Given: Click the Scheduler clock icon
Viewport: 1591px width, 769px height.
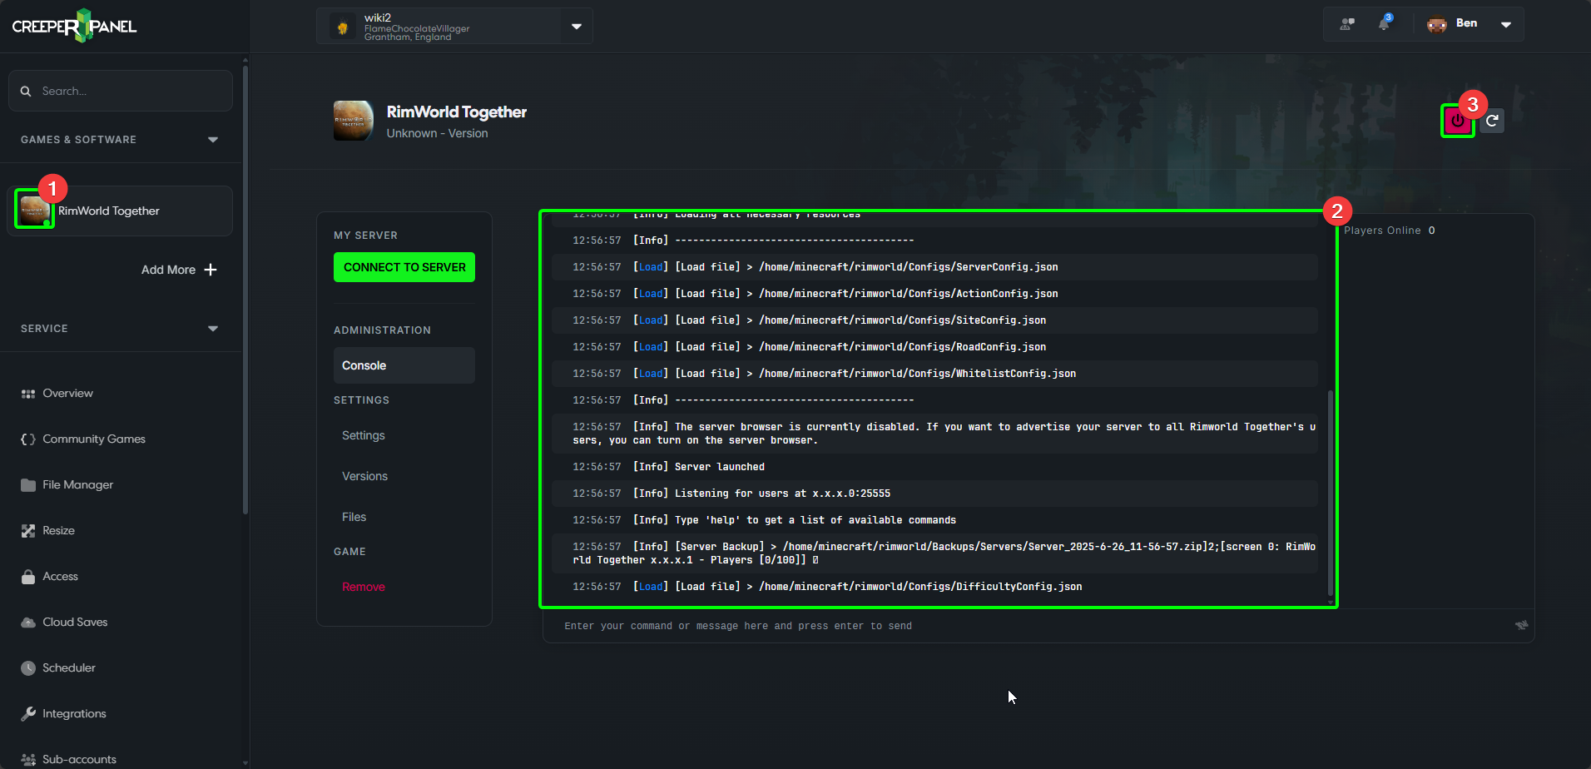Looking at the screenshot, I should click(28, 668).
